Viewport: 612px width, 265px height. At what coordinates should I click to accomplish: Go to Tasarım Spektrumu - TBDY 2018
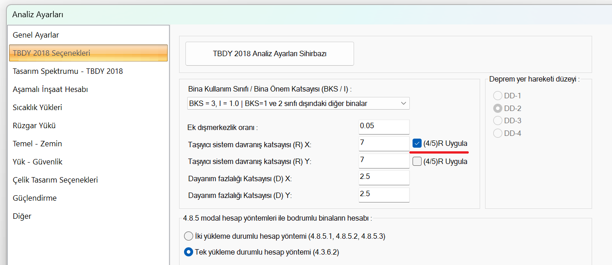[68, 71]
